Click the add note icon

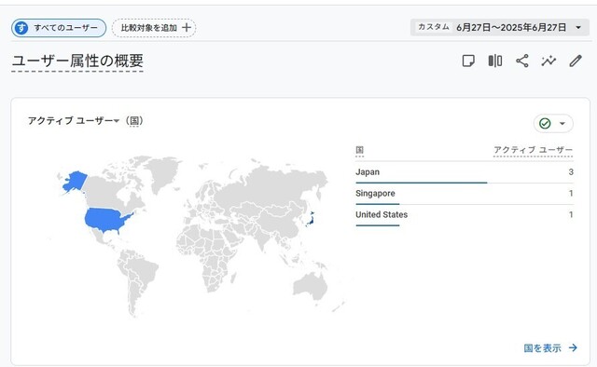[x=468, y=61]
